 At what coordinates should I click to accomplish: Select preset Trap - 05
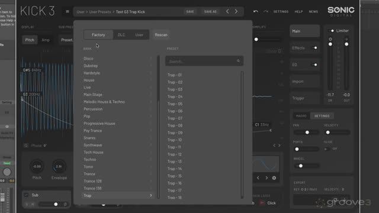click(x=175, y=104)
